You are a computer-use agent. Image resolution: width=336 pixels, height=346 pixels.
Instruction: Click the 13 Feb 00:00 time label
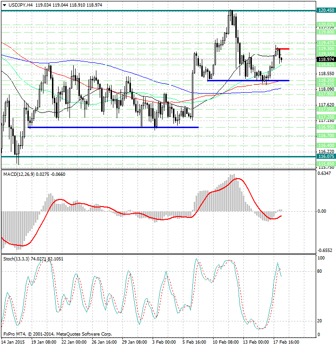pos(256,342)
